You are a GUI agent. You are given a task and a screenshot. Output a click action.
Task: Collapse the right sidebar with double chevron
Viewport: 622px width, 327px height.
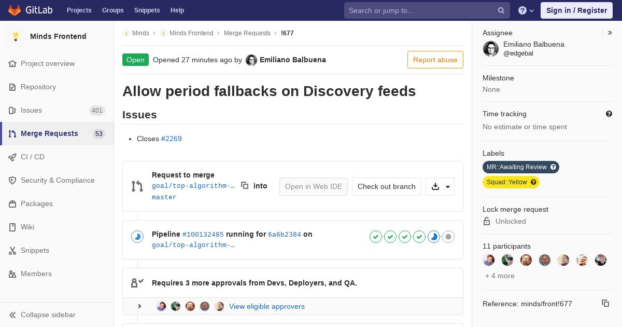click(x=610, y=33)
